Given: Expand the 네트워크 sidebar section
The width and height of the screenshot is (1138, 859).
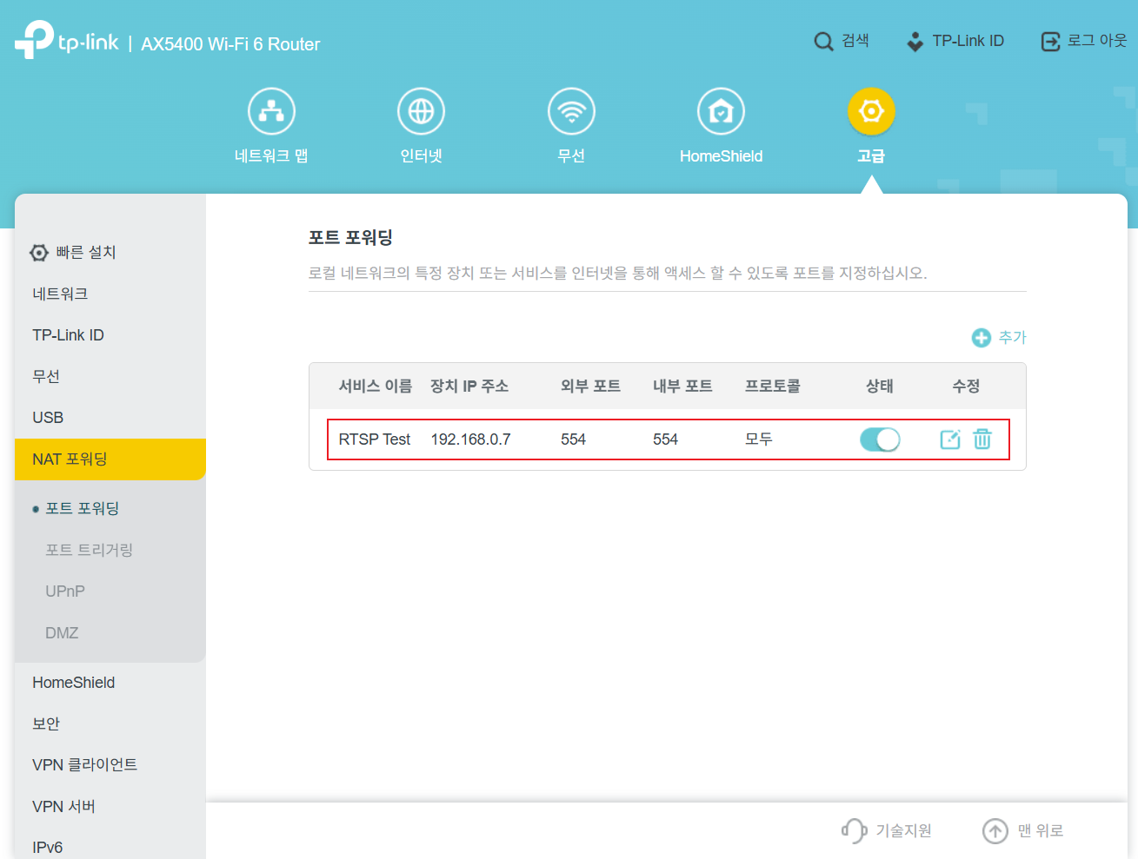Looking at the screenshot, I should pos(60,294).
